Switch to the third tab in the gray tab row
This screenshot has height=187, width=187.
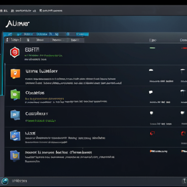coord(40,40)
